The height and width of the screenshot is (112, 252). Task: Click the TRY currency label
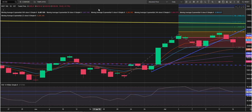click(248, 6)
